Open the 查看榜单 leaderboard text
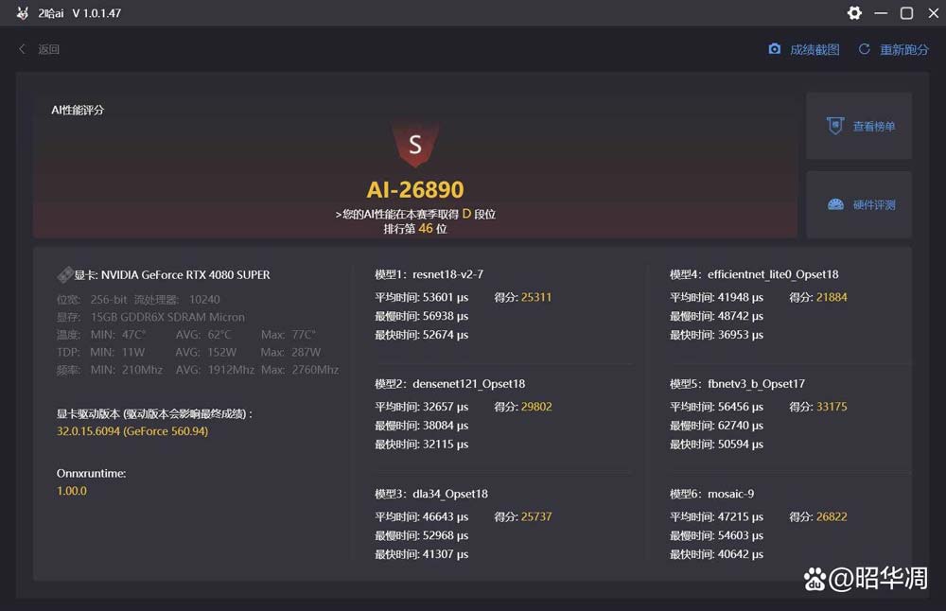Viewport: 946px width, 611px height. pyautogui.click(x=873, y=126)
